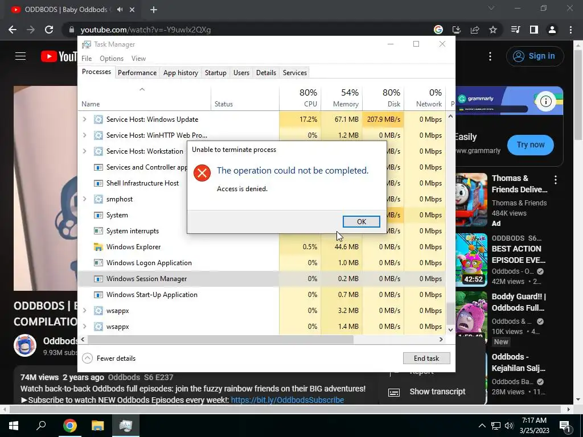Click the End task button
This screenshot has width=583, height=437.
[x=426, y=358]
